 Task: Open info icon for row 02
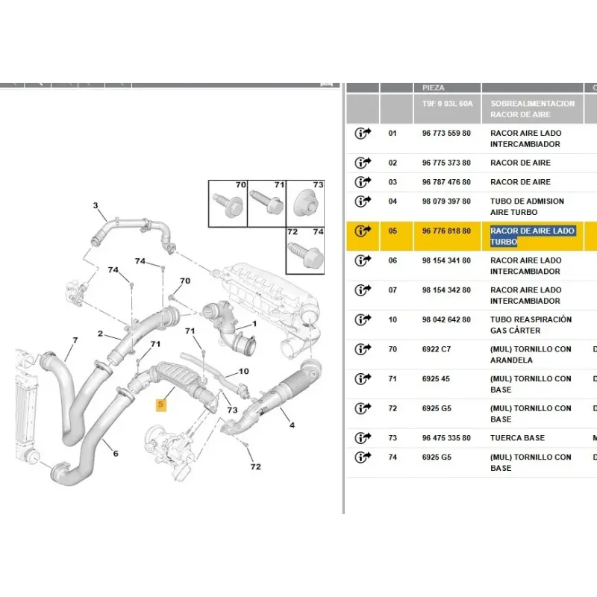363,163
